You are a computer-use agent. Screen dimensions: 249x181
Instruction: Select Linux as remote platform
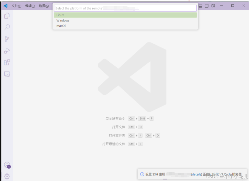125,15
